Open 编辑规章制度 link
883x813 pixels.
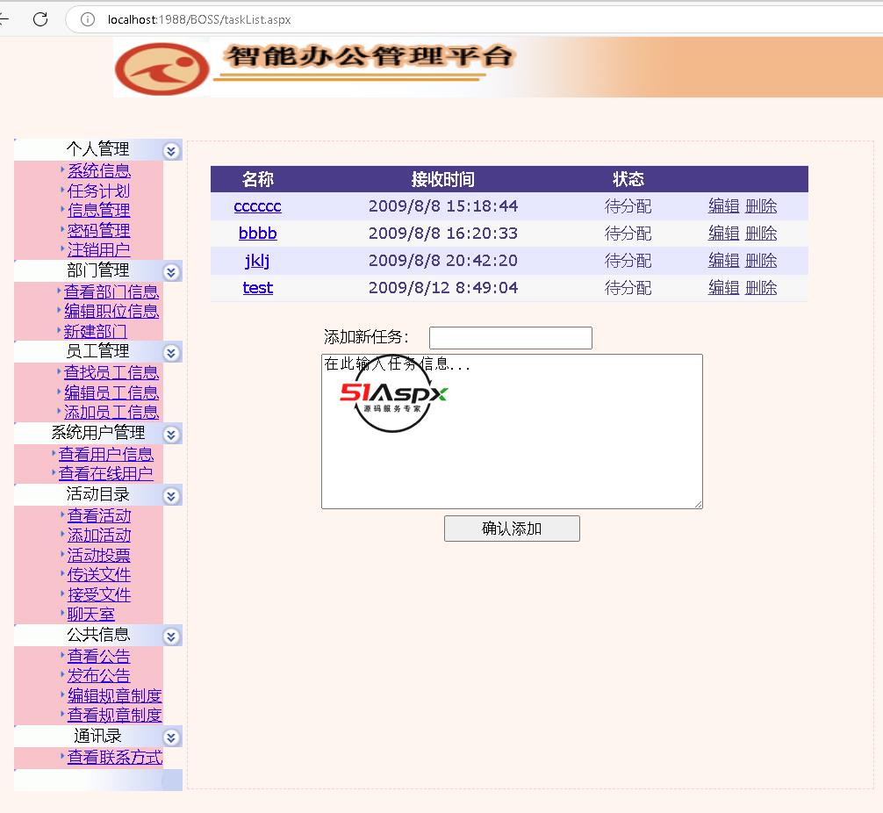(x=115, y=695)
